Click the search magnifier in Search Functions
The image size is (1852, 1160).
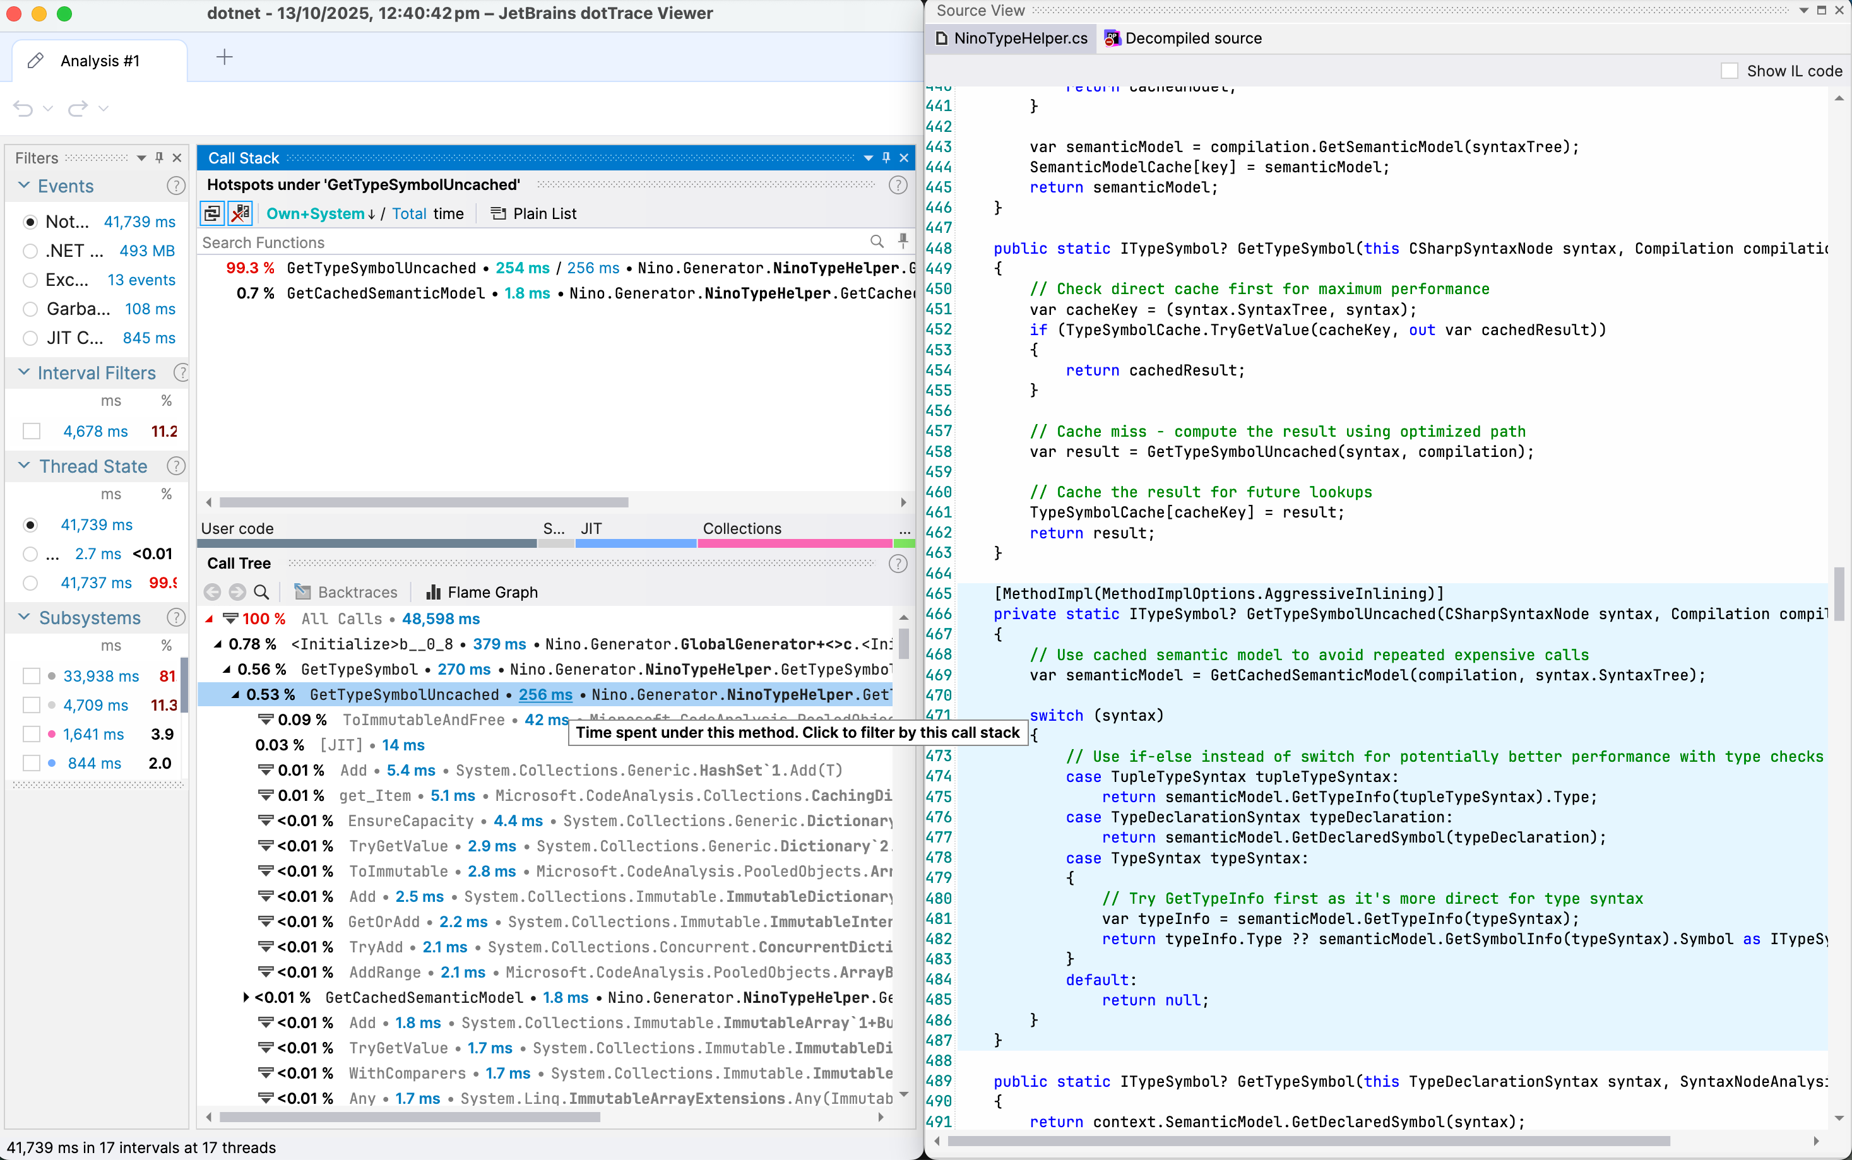(x=877, y=242)
